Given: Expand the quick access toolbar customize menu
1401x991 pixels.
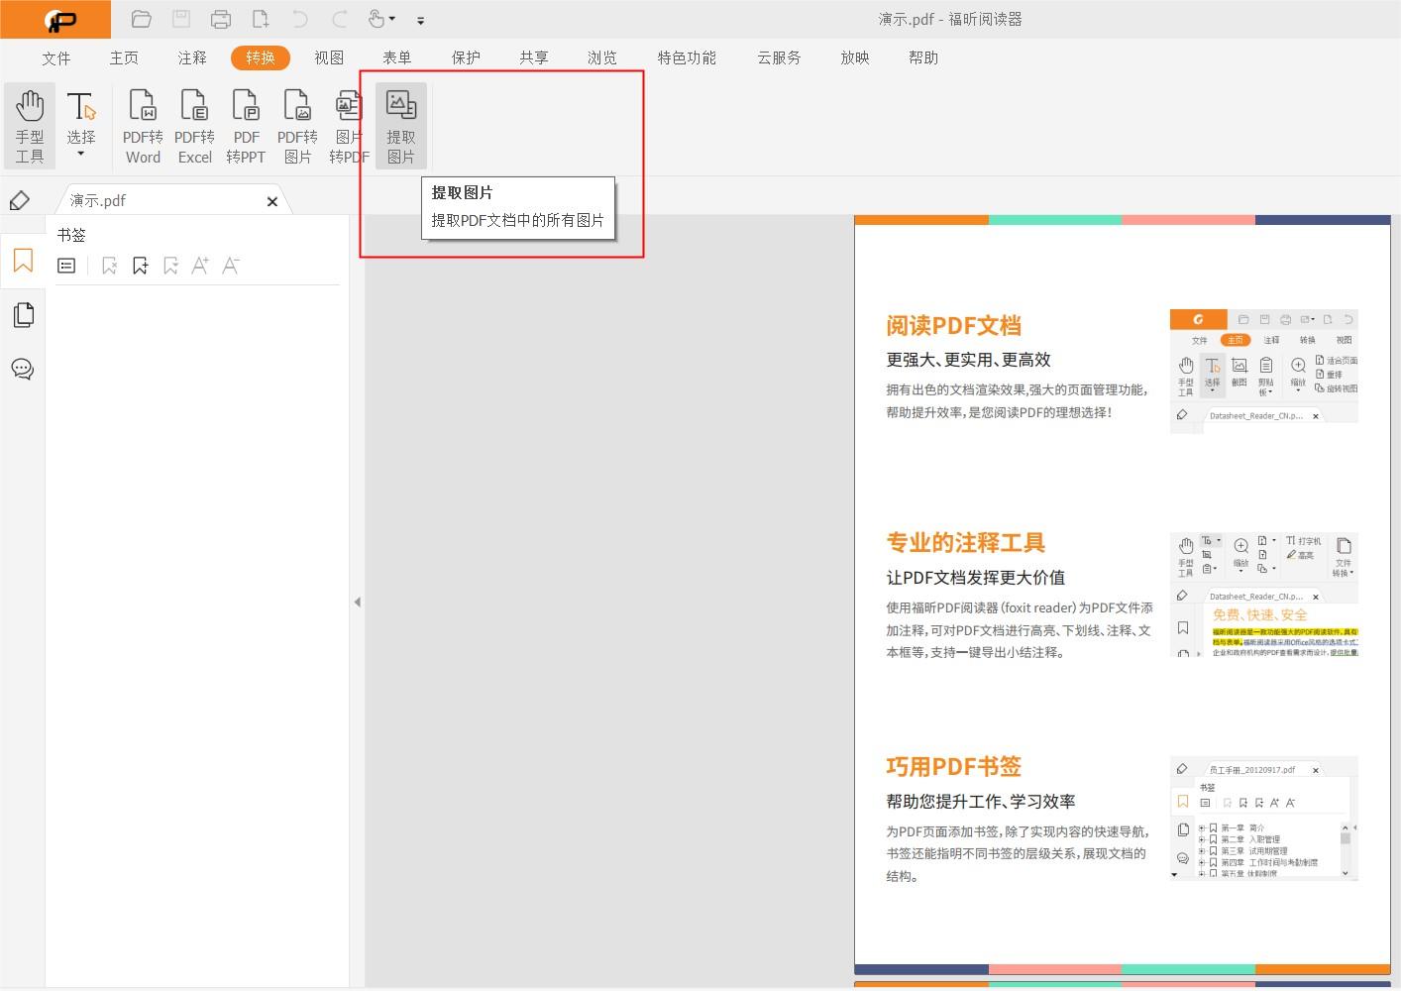Looking at the screenshot, I should 420,20.
